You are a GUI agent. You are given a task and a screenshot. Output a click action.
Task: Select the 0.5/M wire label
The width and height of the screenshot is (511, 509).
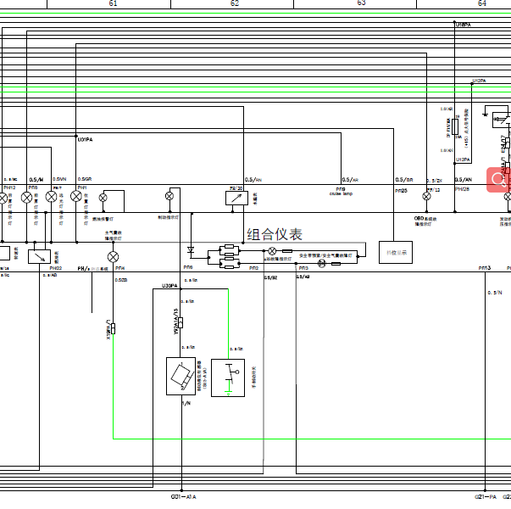[36, 180]
